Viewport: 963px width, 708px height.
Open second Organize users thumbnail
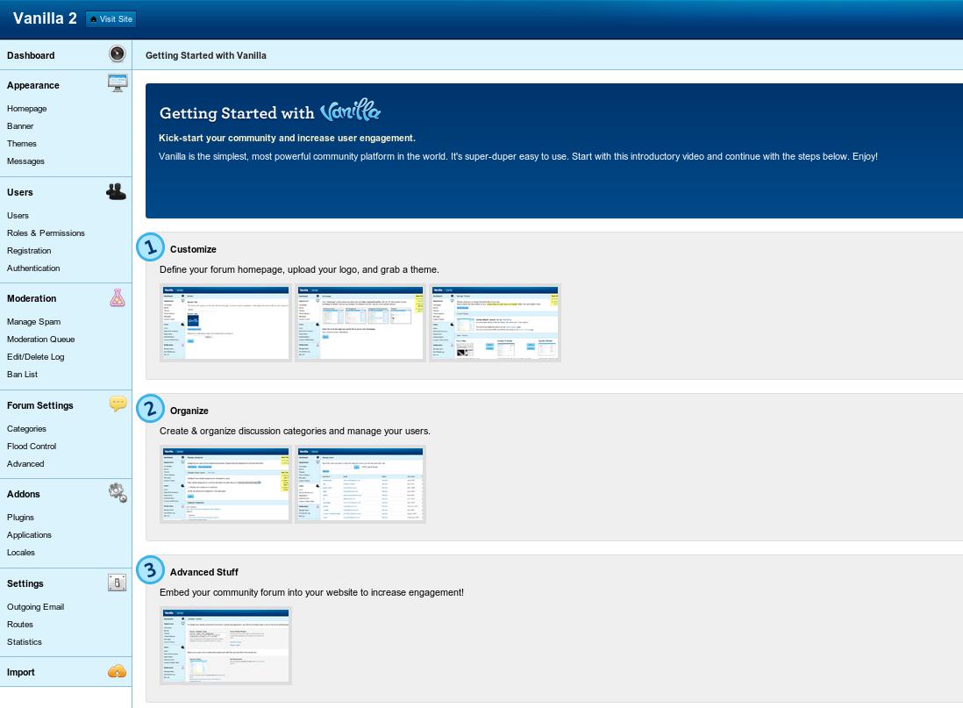coord(360,484)
